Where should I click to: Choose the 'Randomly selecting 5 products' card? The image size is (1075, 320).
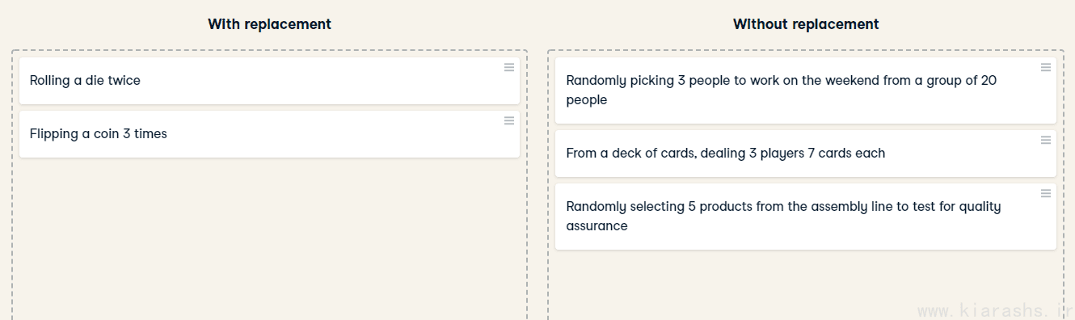pyautogui.click(x=805, y=217)
